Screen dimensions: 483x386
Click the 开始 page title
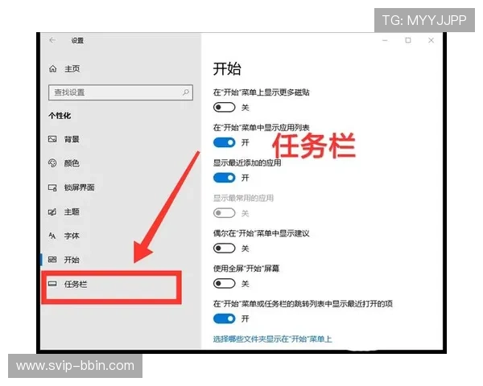pos(227,68)
